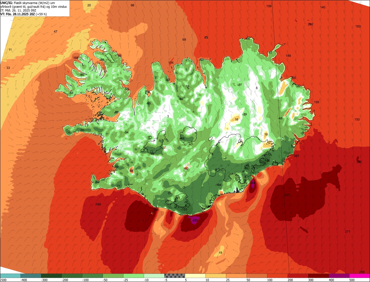The image size is (370, 282).
Task: Click the map value '195' east of Iceland
Action: pyautogui.click(x=317, y=102)
